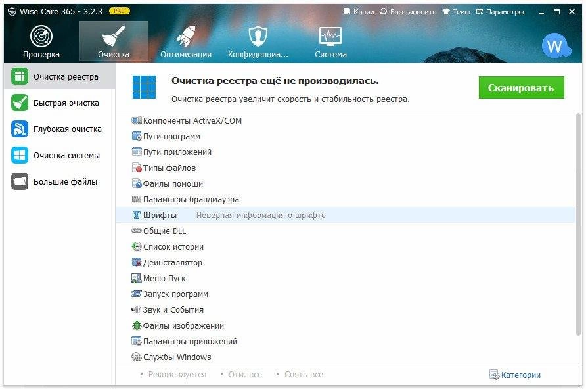Select the Компоненты ActiveX/COM label
The image size is (586, 389).
[x=192, y=121]
